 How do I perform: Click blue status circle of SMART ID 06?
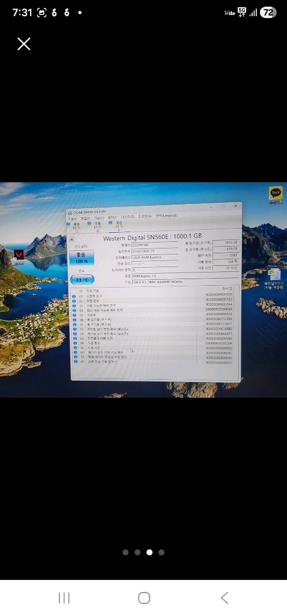click(74, 320)
